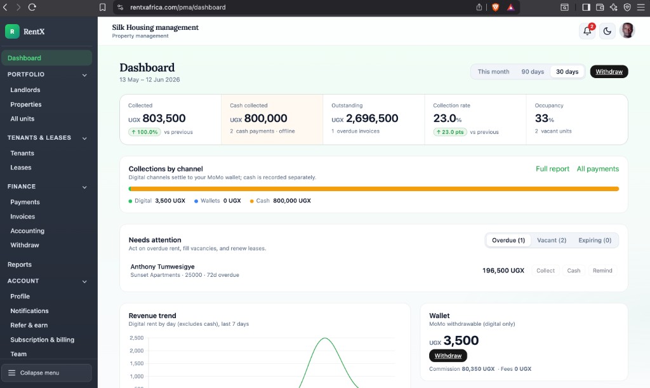
Task: Go forward with the browser forward arrow
Action: [18, 7]
